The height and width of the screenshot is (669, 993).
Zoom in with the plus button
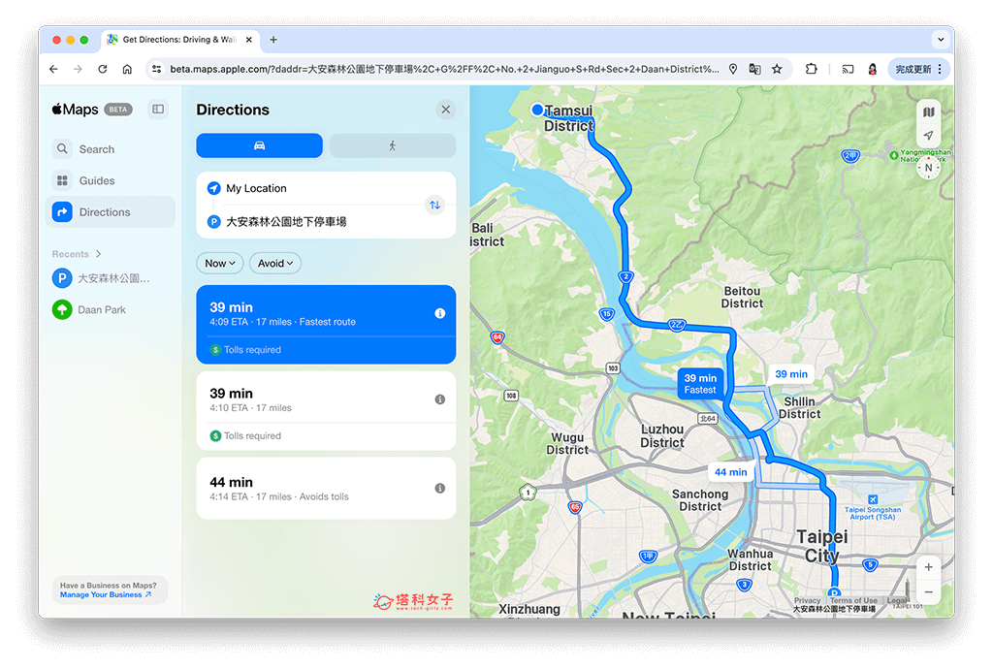pos(928,567)
